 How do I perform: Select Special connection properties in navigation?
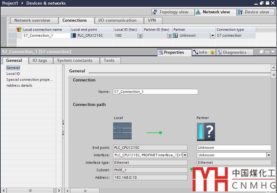click(x=30, y=80)
